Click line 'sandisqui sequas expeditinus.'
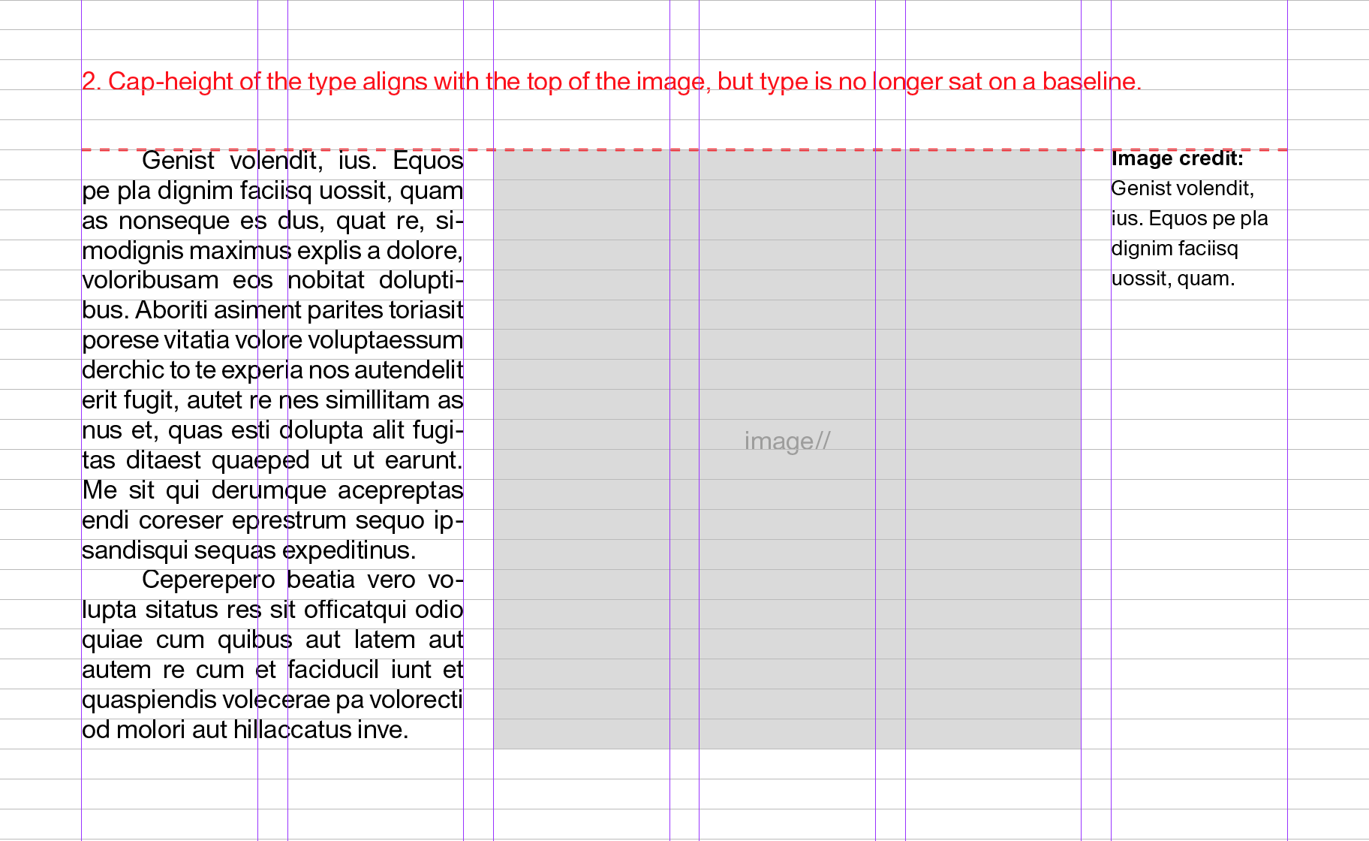This screenshot has height=841, width=1369. 249,551
